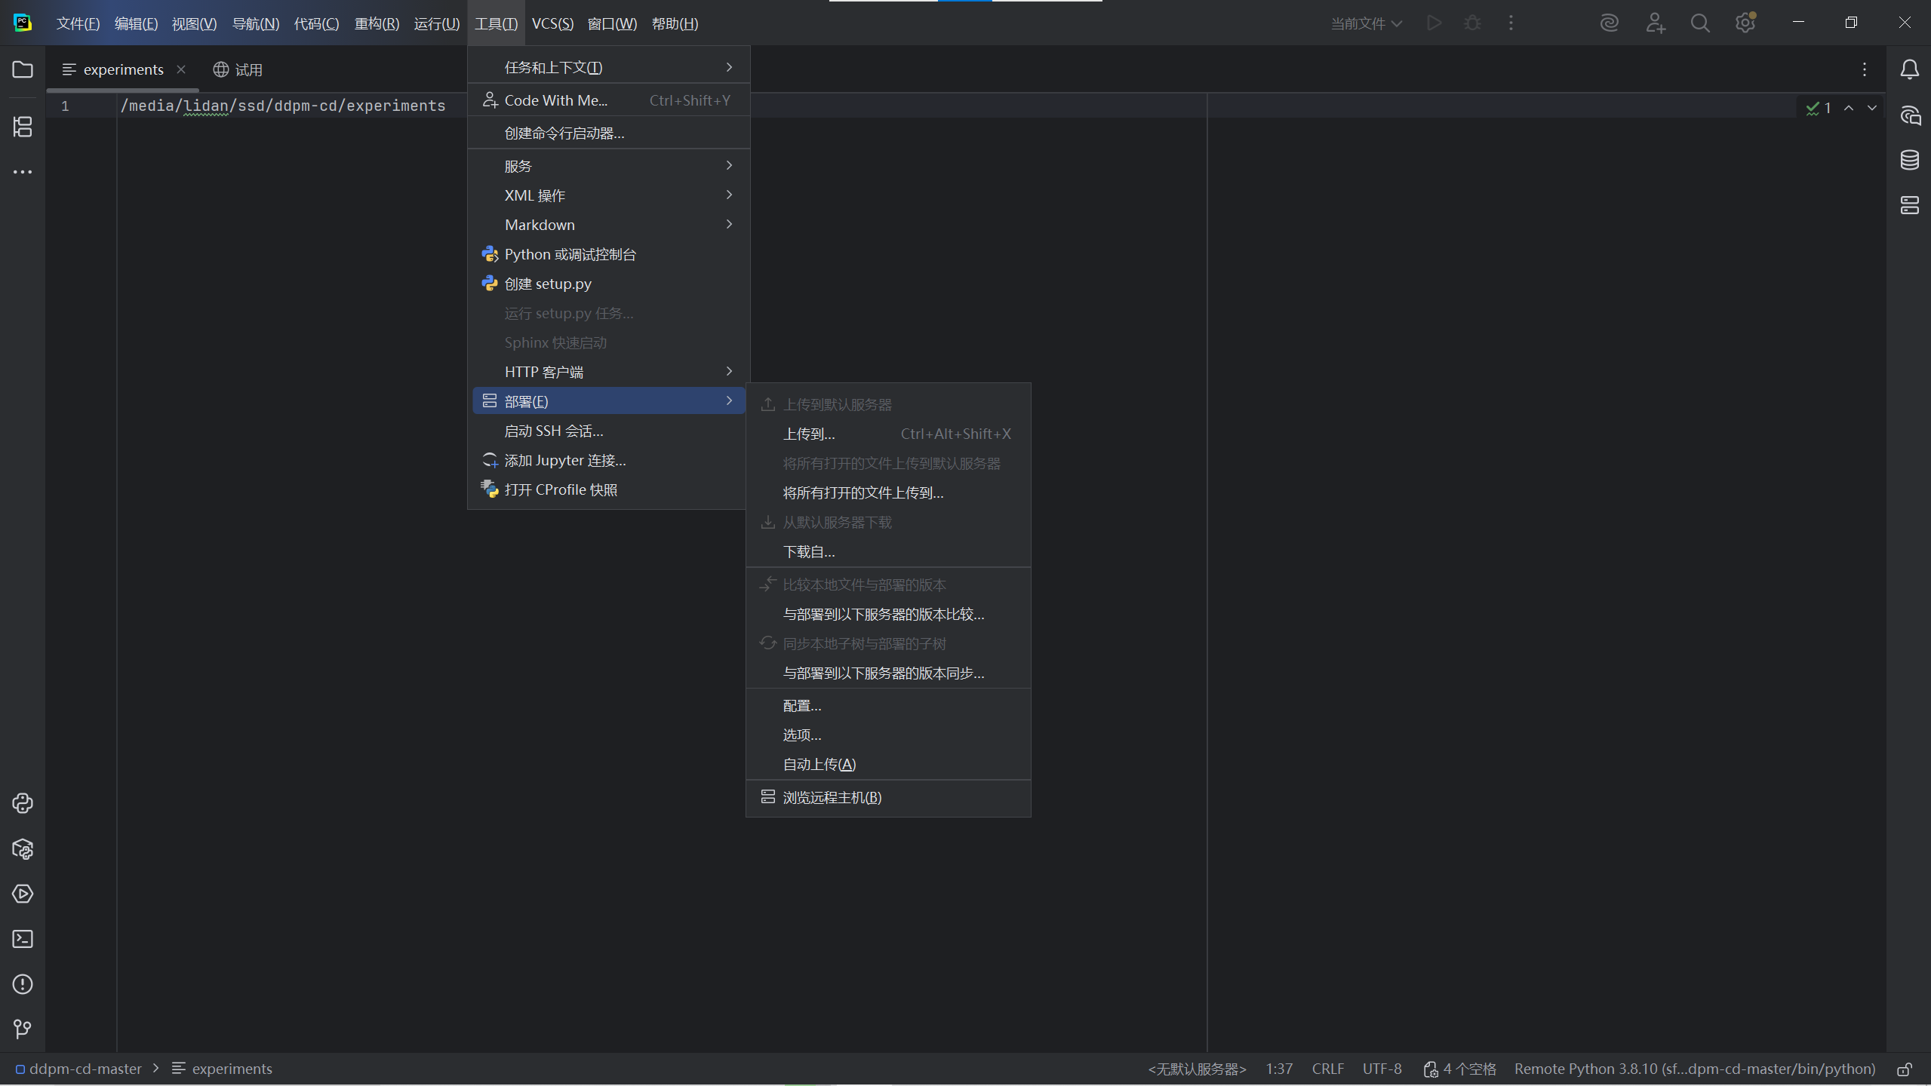This screenshot has height=1086, width=1931.
Task: Toggle Automatic Upload (自动上传) option
Action: click(x=819, y=764)
